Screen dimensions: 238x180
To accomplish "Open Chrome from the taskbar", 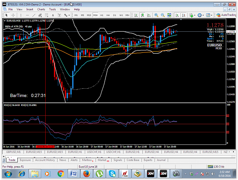I will tap(61, 174).
